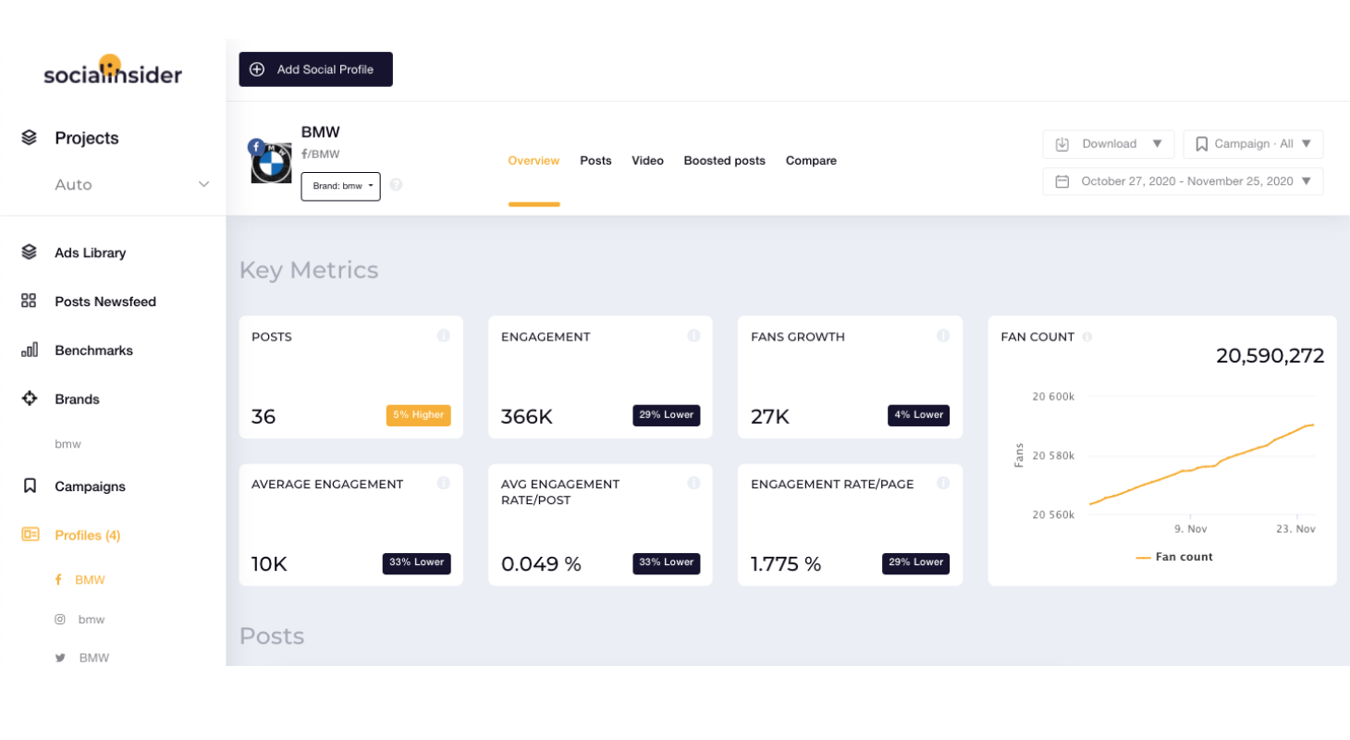Click the 366K engagement value
Screen dimensions: 1350x740
(526, 417)
